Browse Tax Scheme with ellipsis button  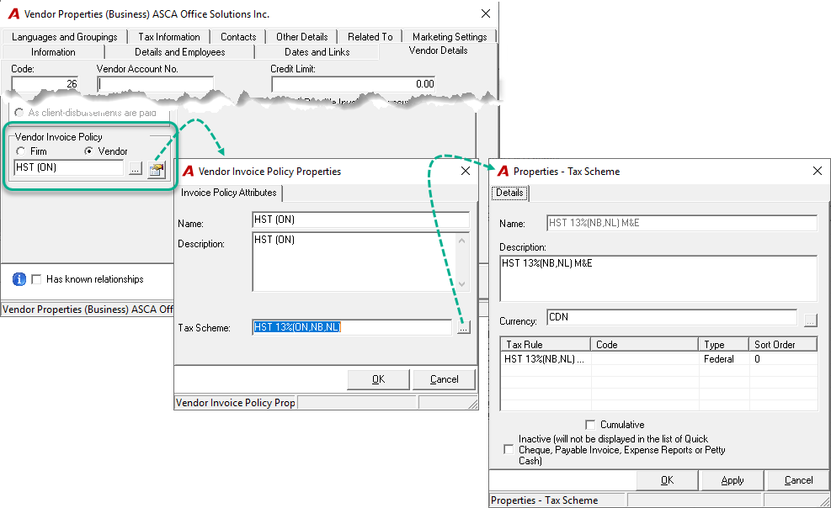pyautogui.click(x=464, y=328)
